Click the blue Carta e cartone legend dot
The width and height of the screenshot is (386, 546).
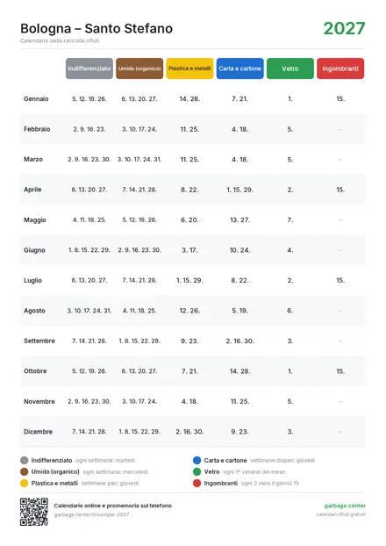coord(197,460)
